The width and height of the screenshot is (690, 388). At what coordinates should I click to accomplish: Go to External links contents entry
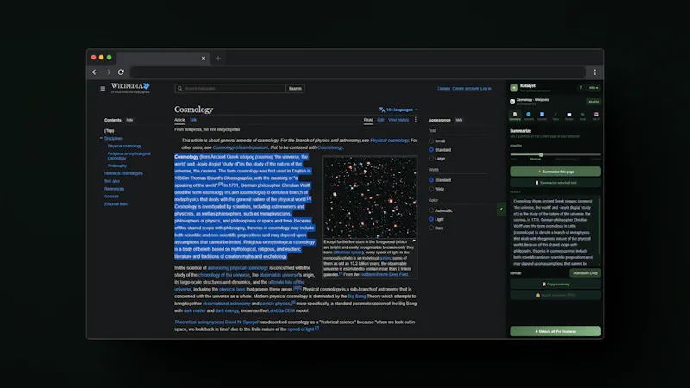point(116,204)
